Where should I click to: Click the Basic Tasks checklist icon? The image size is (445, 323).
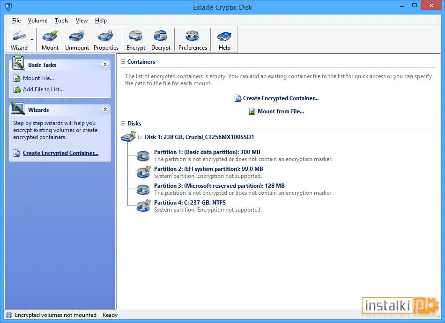18,63
